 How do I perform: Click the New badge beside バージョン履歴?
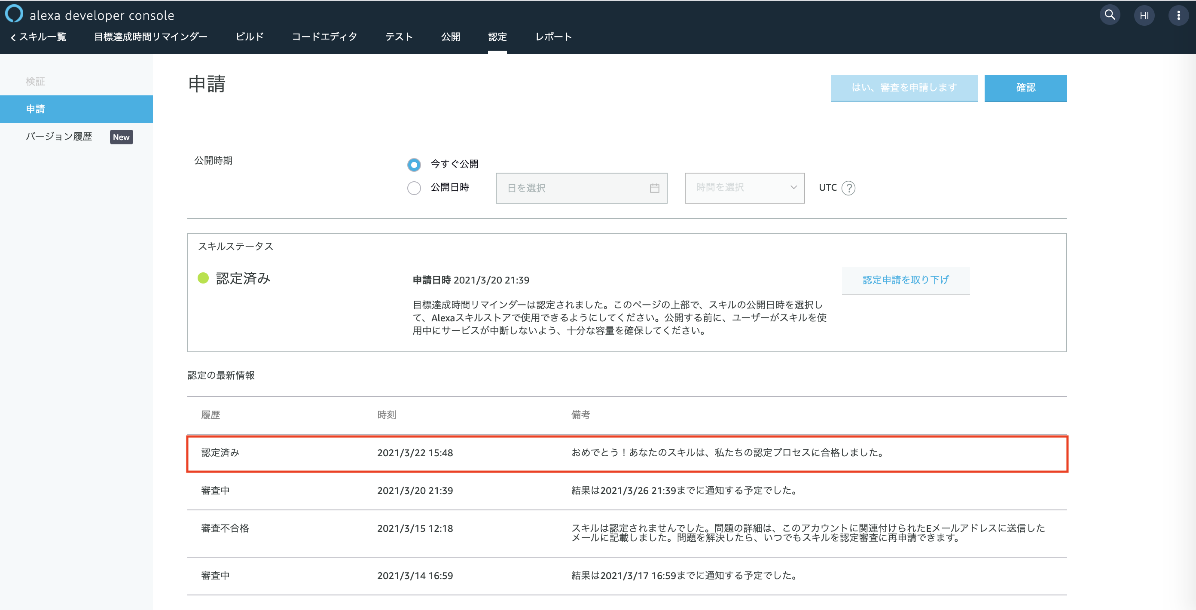[121, 137]
